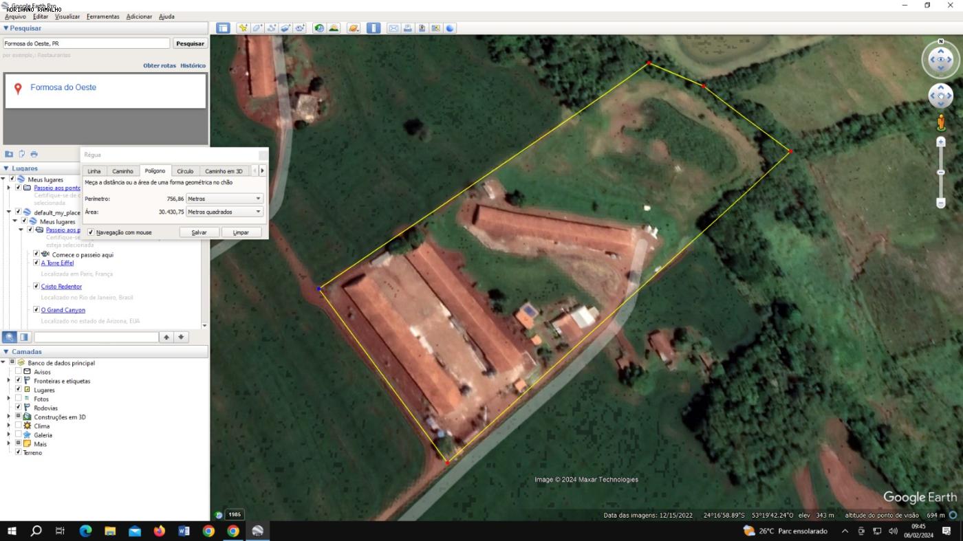The width and height of the screenshot is (963, 541).
Task: Select the Add Polygon toolbar icon
Action: pos(257,28)
